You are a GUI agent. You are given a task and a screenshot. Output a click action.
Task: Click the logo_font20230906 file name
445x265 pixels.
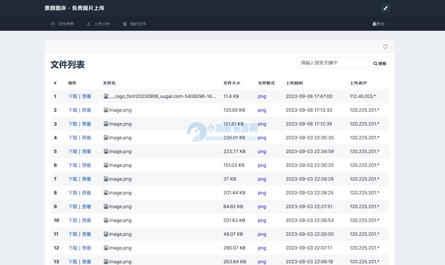[x=162, y=96]
